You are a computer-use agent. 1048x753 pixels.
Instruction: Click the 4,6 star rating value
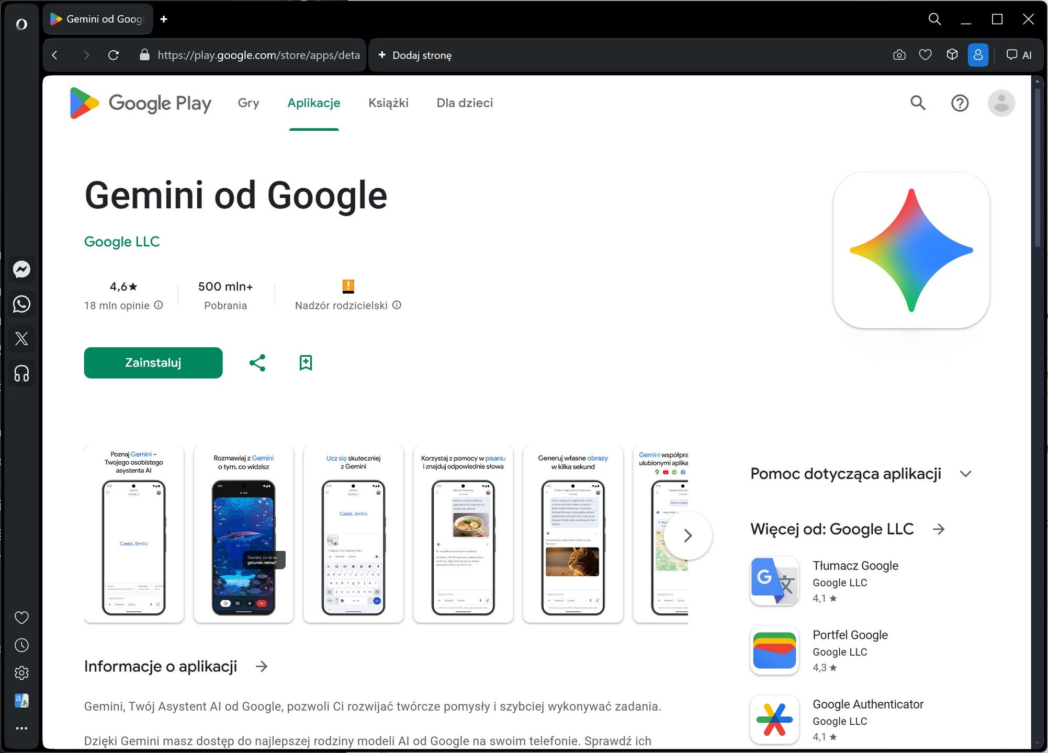[123, 287]
